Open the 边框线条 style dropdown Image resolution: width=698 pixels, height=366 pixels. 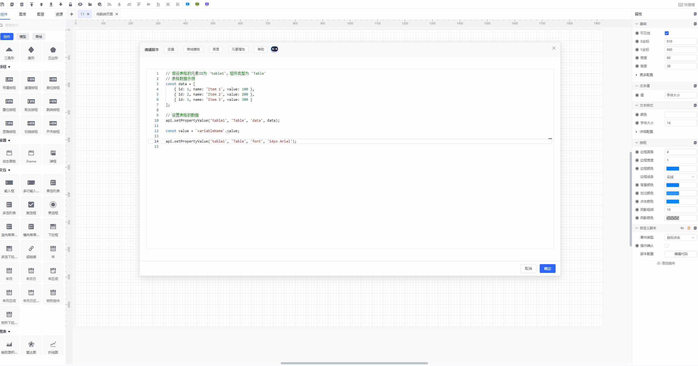[x=680, y=177]
